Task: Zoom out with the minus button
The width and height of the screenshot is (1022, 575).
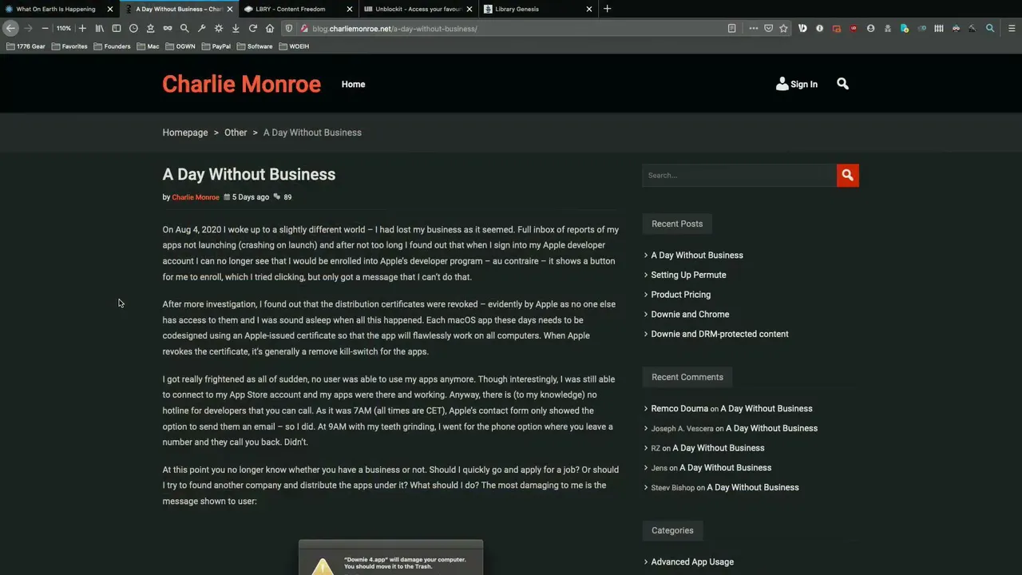Action: 45,28
